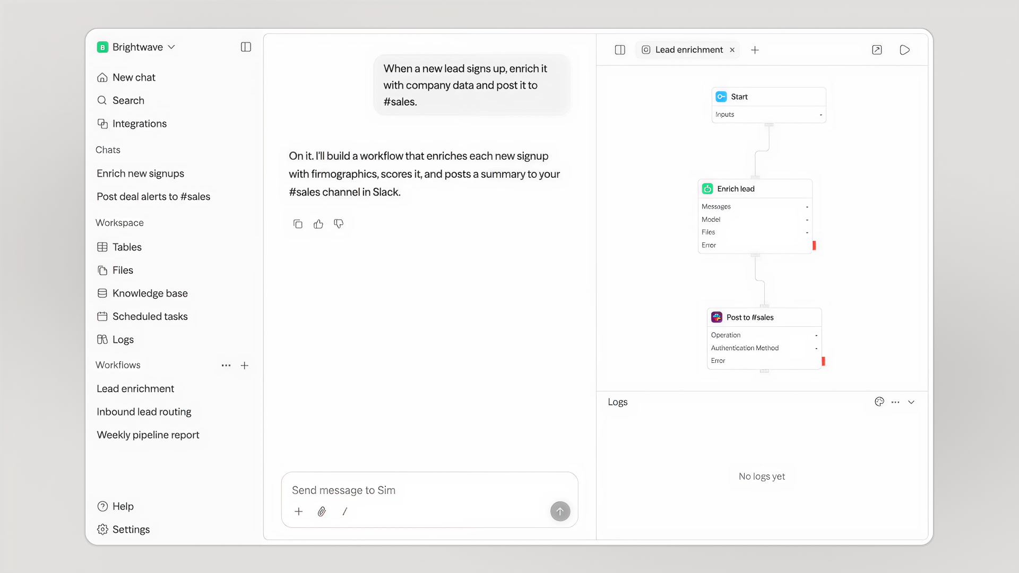This screenshot has height=573, width=1019.
Task: Collapse the Logs panel chevron
Action: [911, 402]
